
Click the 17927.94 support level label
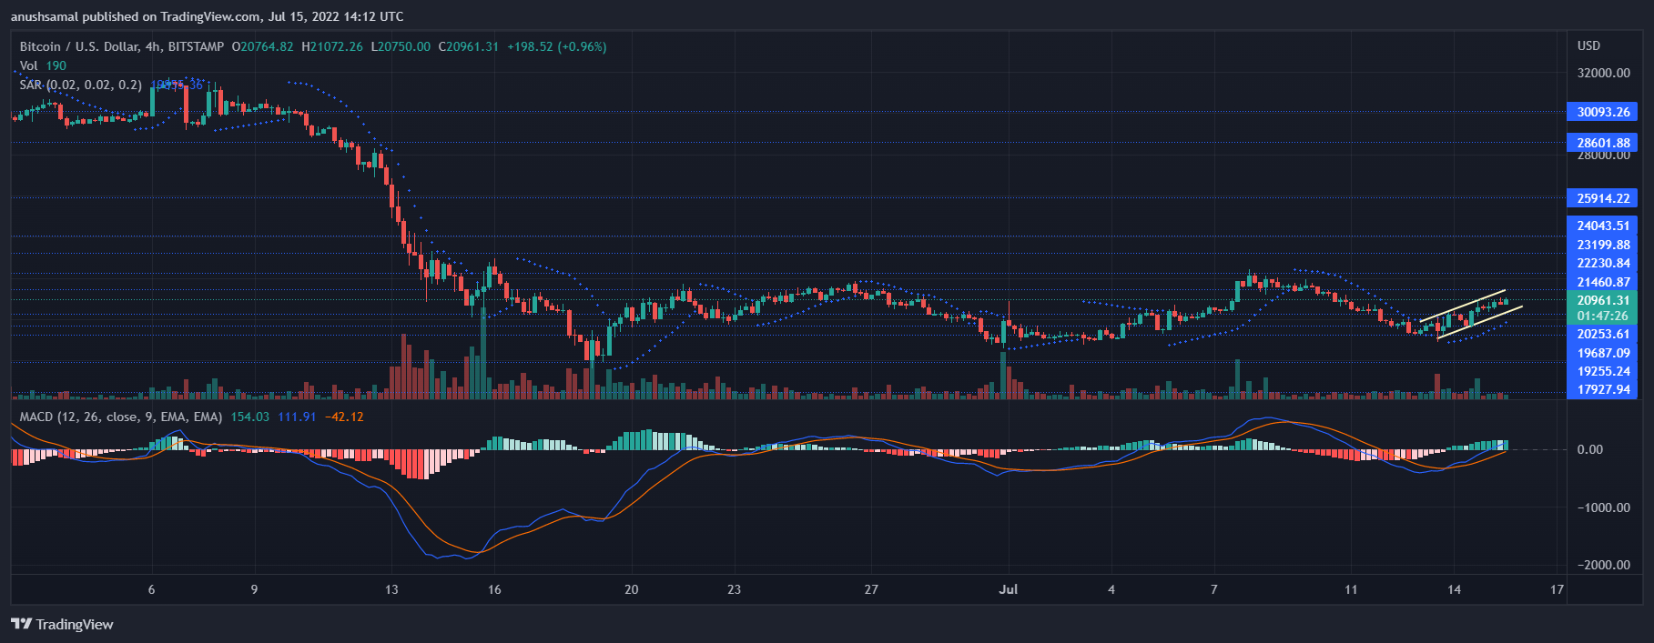pos(1602,389)
